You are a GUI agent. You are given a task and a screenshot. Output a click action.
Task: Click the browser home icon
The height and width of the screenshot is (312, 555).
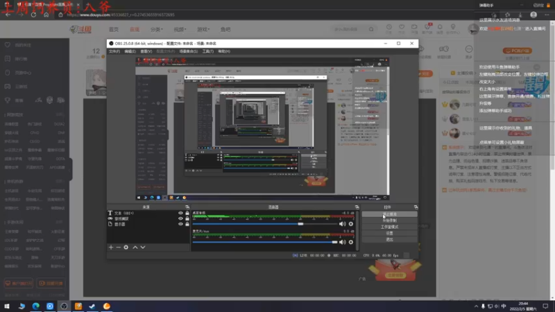[x=46, y=15]
